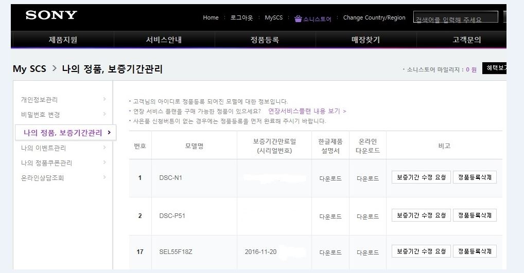Screen dimensions: 524x273
Task: Open the 고객문의 menu
Action: 466,40
